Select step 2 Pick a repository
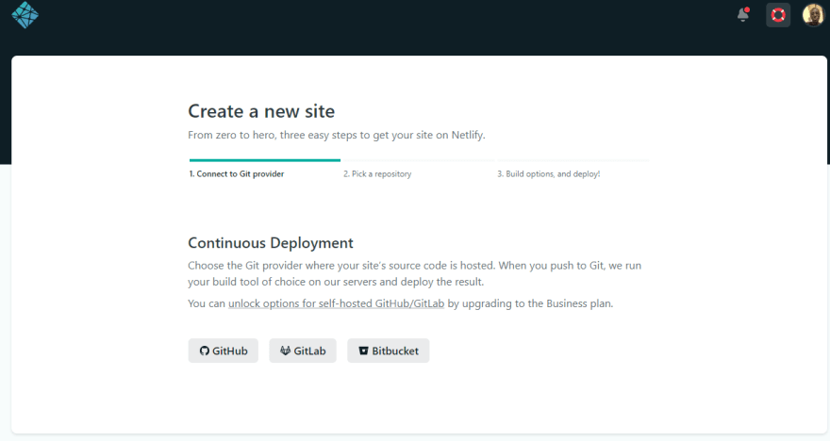This screenshot has width=830, height=441. [377, 174]
